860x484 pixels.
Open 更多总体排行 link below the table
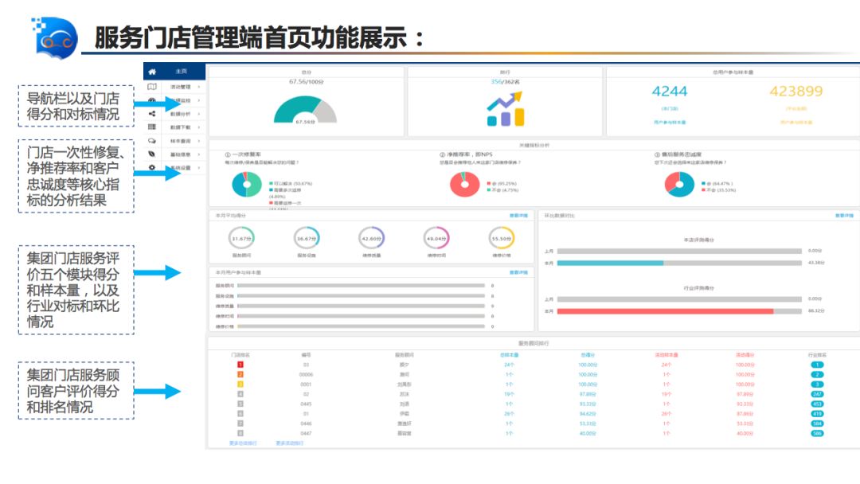(x=243, y=443)
